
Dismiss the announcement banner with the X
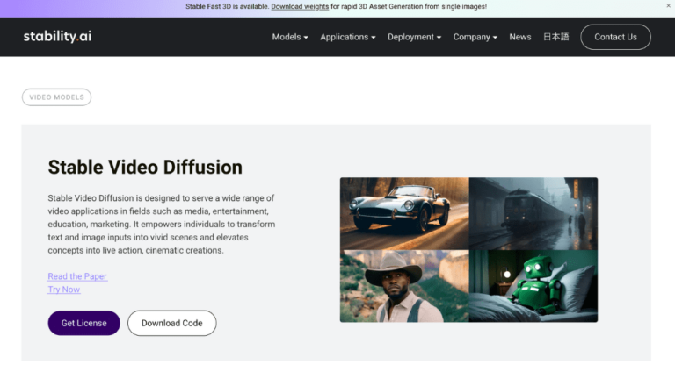coord(667,6)
